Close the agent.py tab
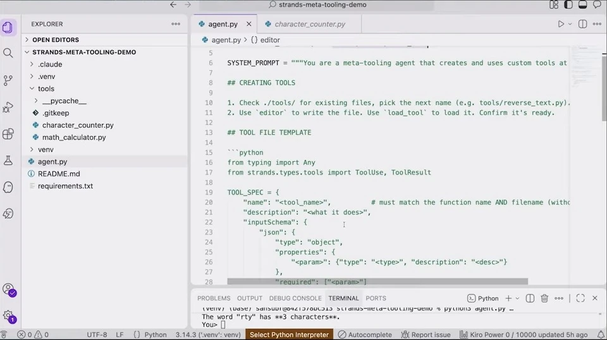This screenshot has width=607, height=340. (249, 24)
